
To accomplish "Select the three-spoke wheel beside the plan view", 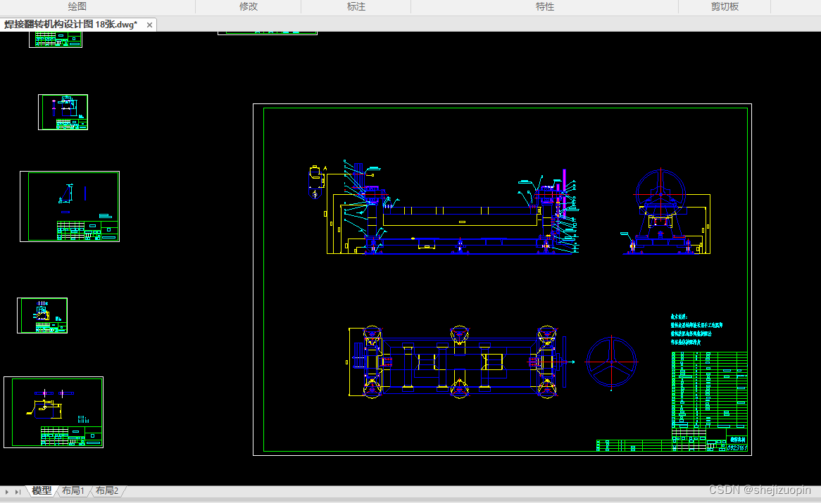I will tap(611, 362).
